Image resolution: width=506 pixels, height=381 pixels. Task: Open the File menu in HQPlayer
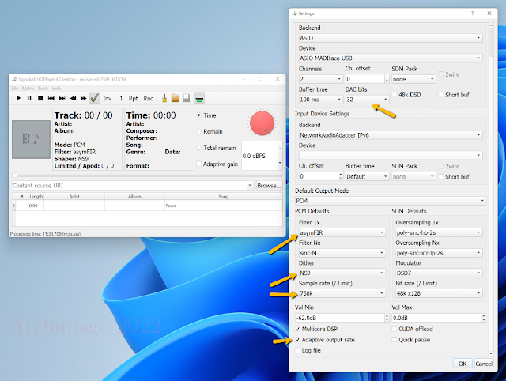coord(15,88)
